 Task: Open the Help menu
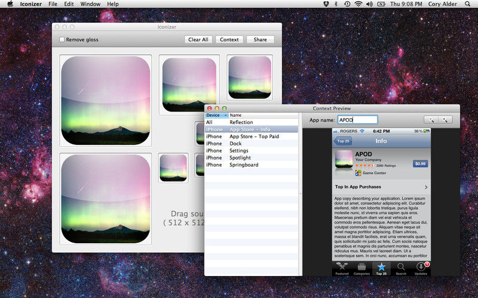[x=112, y=4]
